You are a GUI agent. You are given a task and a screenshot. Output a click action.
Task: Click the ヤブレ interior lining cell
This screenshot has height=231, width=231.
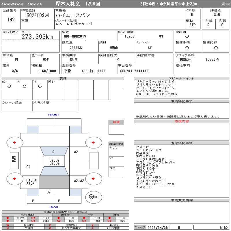(x=116, y=151)
